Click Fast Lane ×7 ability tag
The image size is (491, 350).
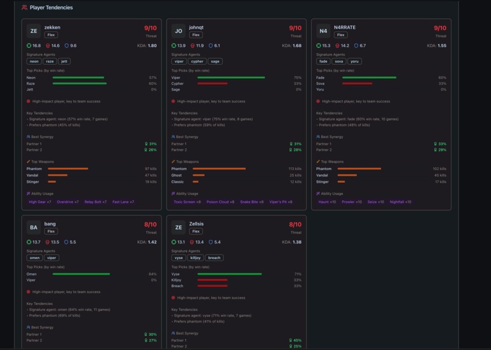tap(123, 202)
